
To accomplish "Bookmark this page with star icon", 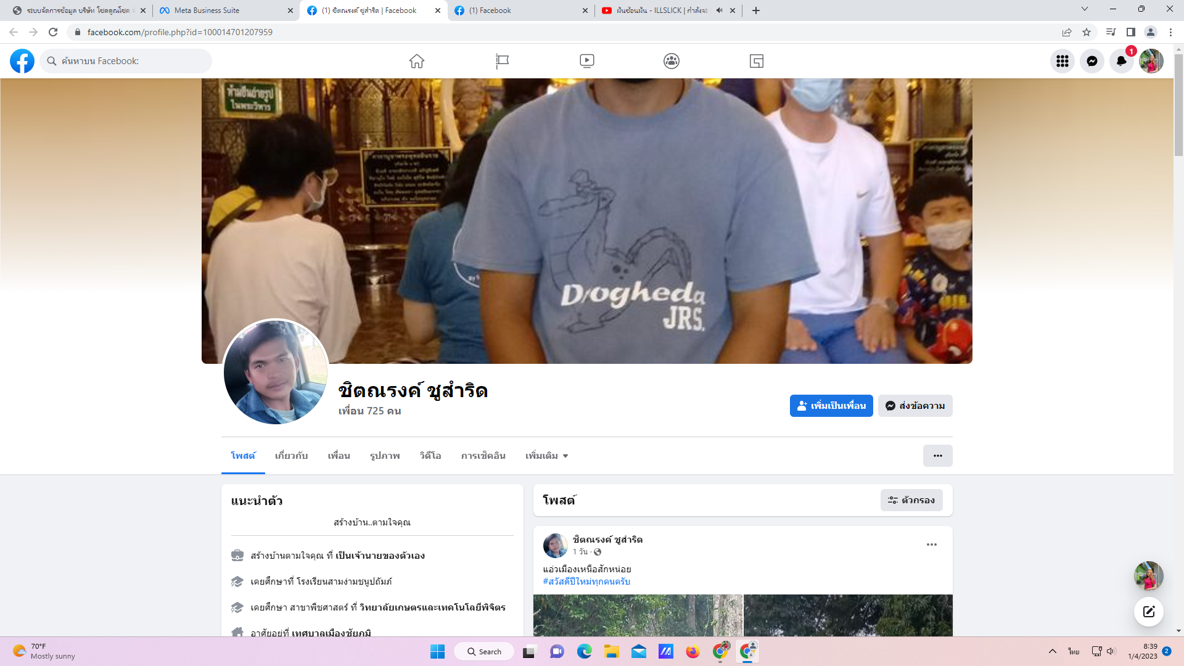I will [x=1087, y=32].
